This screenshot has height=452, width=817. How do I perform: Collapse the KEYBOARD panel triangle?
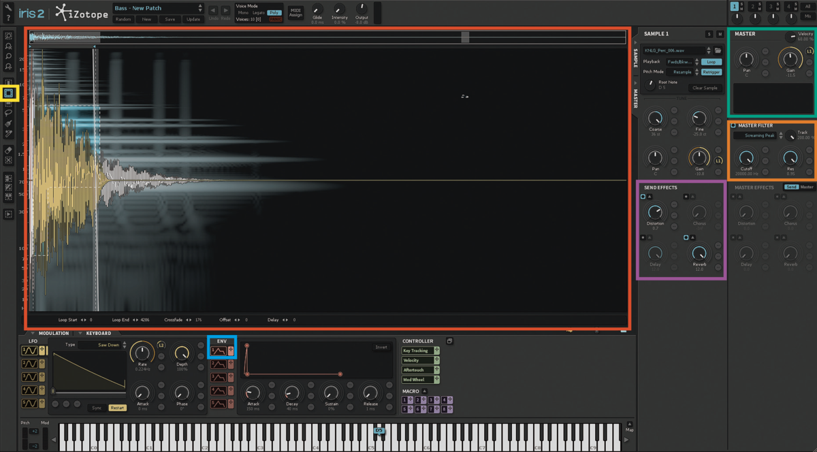click(x=80, y=334)
